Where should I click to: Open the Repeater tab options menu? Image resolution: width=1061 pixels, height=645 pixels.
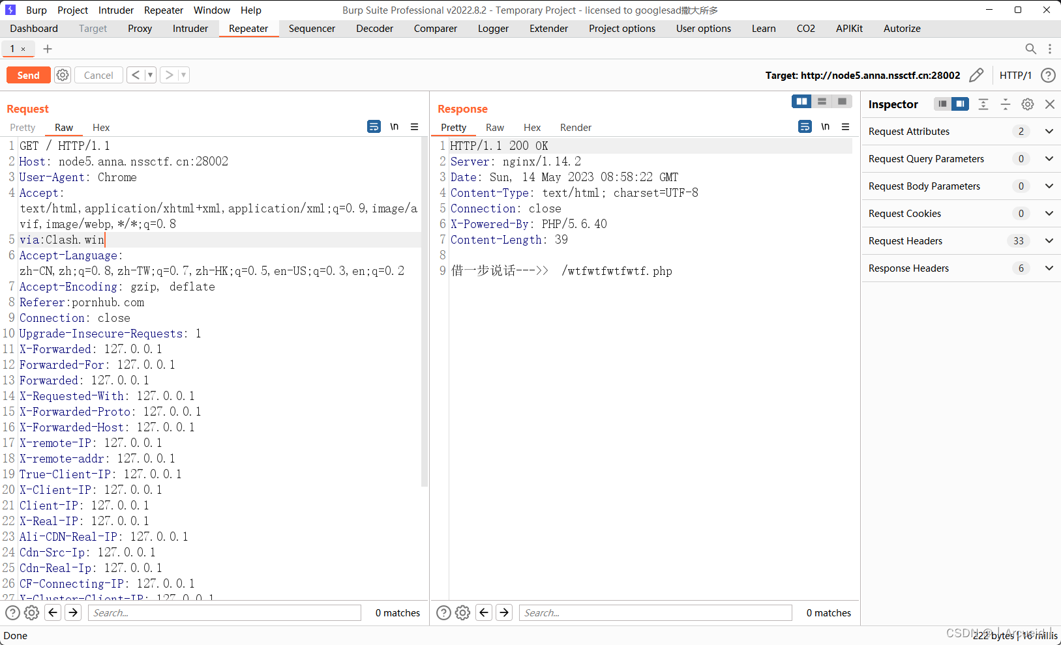coord(1050,49)
